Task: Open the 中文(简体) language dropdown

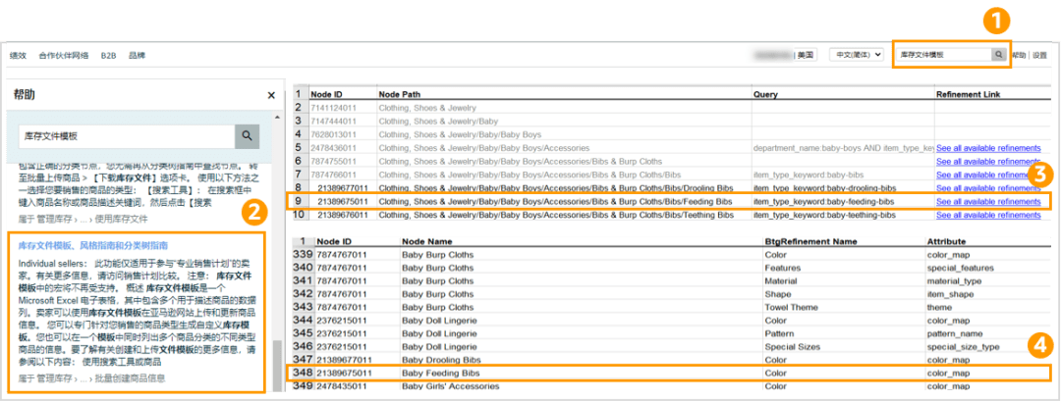Action: [x=856, y=55]
